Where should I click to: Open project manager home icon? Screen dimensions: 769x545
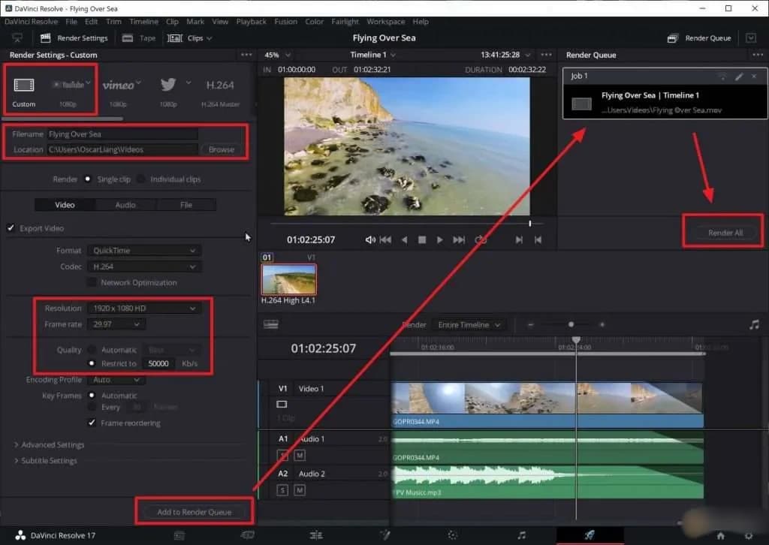coord(720,536)
